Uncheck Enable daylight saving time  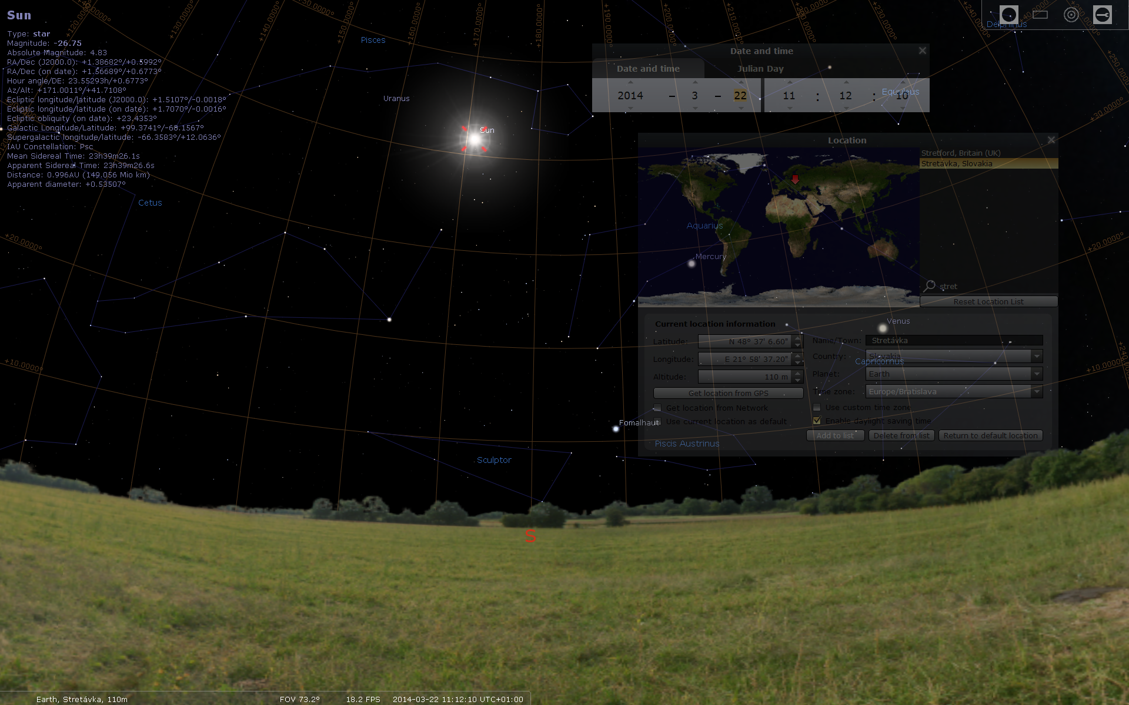coord(817,421)
